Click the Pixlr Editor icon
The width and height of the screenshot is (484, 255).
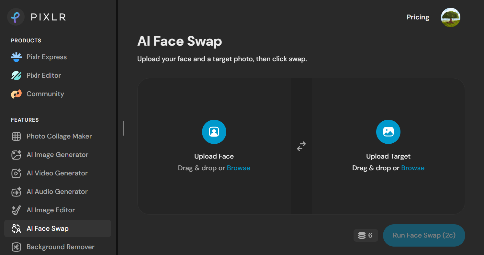click(16, 75)
